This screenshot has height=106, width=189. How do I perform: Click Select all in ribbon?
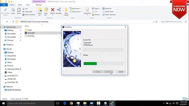coord(107,9)
